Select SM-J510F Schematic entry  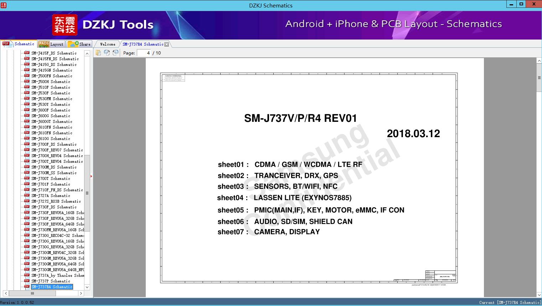pos(51,87)
